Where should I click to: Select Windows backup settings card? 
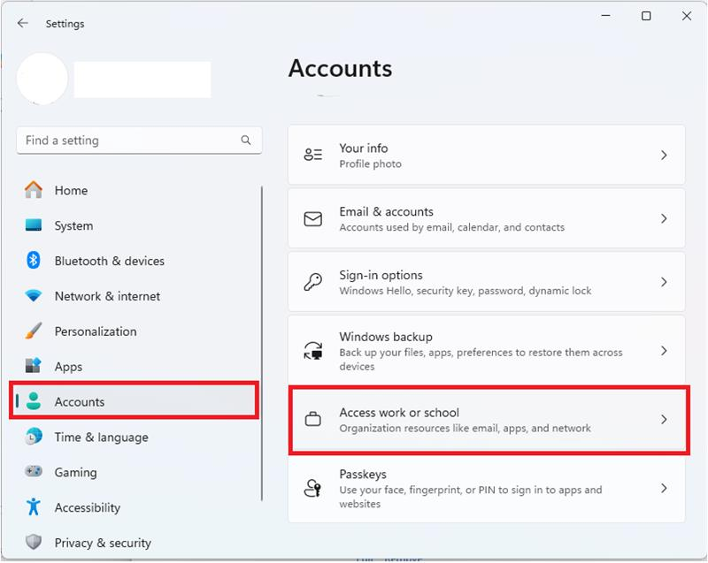[x=486, y=351]
